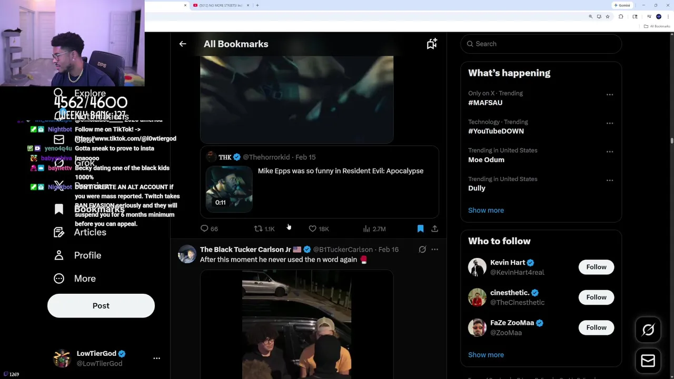Open Chrome profile avatar
Viewport: 674px width, 379px height.
coord(658,17)
